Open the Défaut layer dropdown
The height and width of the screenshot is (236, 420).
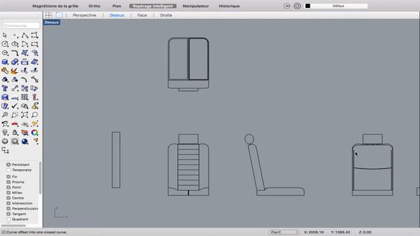click(x=339, y=6)
